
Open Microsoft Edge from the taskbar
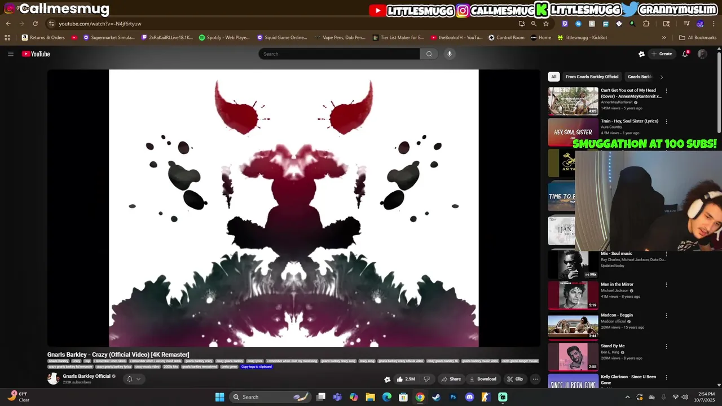(x=387, y=397)
